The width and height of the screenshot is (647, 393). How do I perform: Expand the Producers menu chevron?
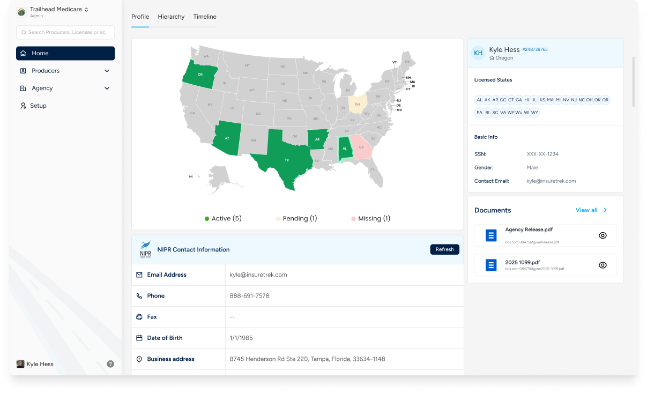coord(107,71)
